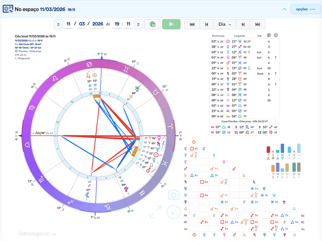Click the Venus symbol in positions table
Image resolution: width=322 pixels, height=241 pixels.
228,57
